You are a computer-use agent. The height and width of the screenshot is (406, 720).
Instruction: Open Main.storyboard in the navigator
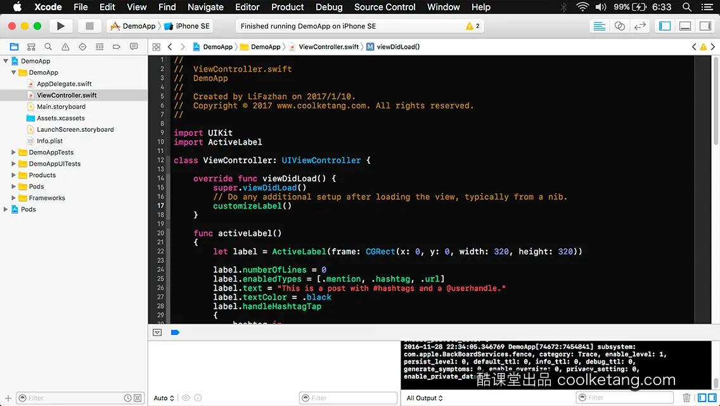tap(61, 107)
